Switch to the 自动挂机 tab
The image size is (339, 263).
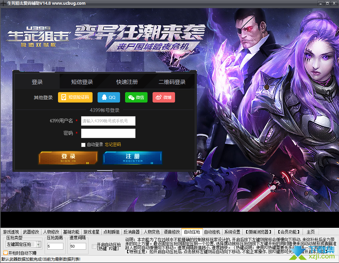tap(212, 232)
